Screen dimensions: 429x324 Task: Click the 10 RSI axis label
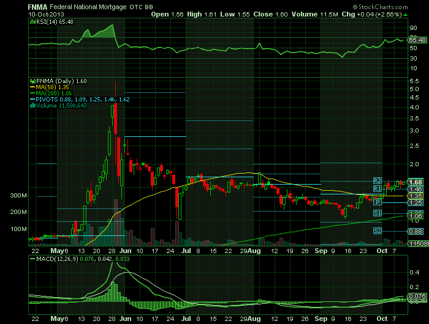[414, 68]
